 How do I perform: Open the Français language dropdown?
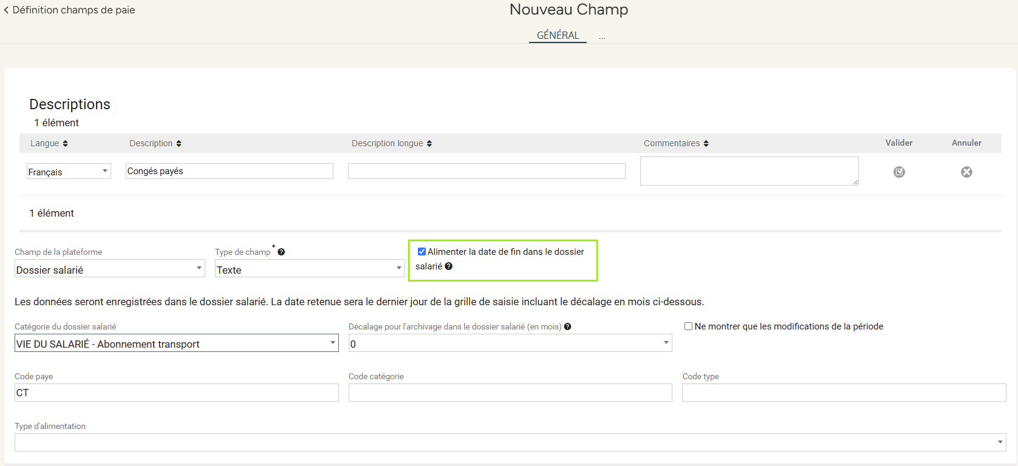(69, 172)
